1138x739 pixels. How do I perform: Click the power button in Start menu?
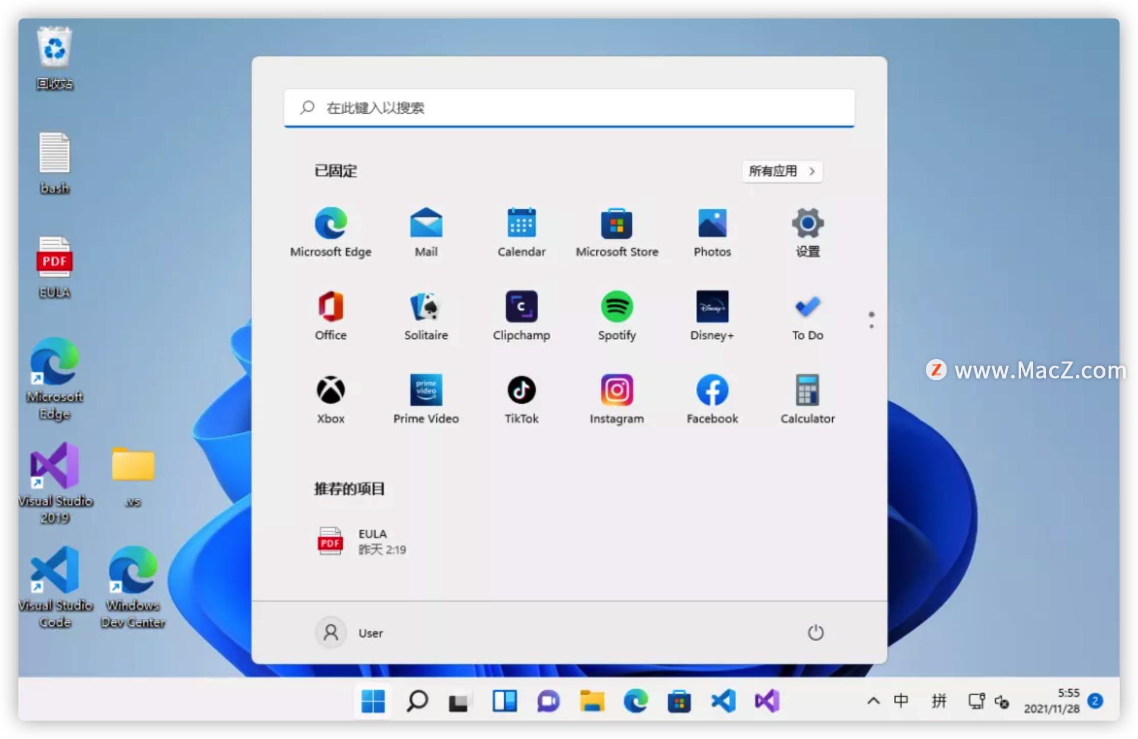(x=816, y=632)
